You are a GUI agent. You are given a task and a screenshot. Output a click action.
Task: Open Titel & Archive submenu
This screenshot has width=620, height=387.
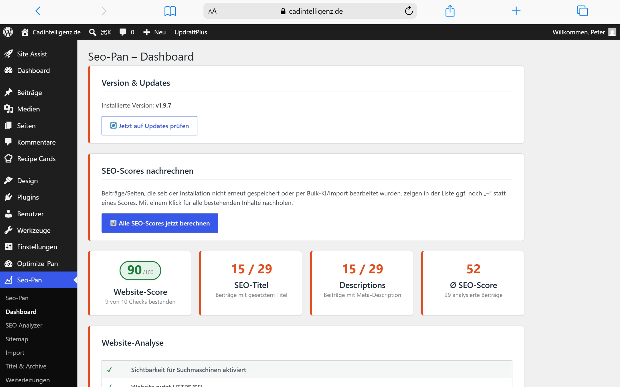coord(26,366)
